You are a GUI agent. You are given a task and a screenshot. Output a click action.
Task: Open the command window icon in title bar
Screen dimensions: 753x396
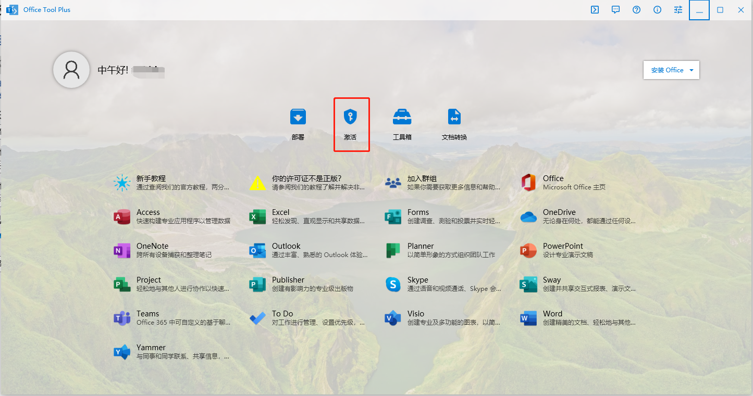[595, 10]
